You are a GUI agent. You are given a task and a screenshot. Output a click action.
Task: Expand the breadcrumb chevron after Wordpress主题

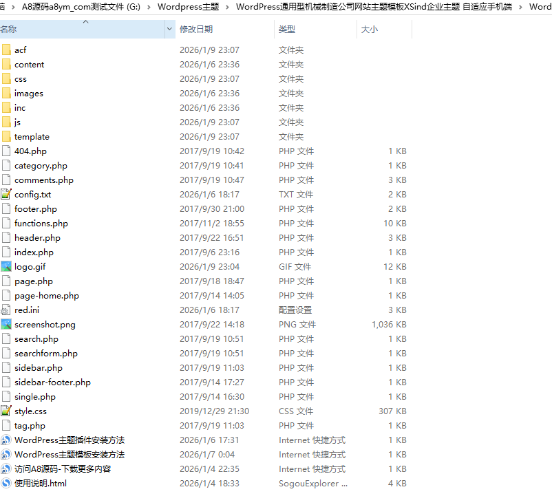click(227, 7)
